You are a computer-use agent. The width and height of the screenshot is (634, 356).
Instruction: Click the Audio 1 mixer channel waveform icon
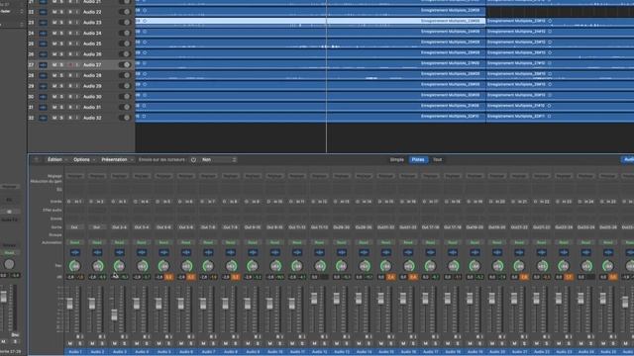[x=75, y=253]
